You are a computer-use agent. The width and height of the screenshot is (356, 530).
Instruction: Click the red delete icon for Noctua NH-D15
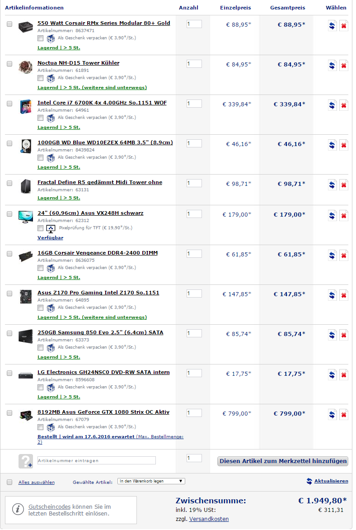pyautogui.click(x=344, y=66)
